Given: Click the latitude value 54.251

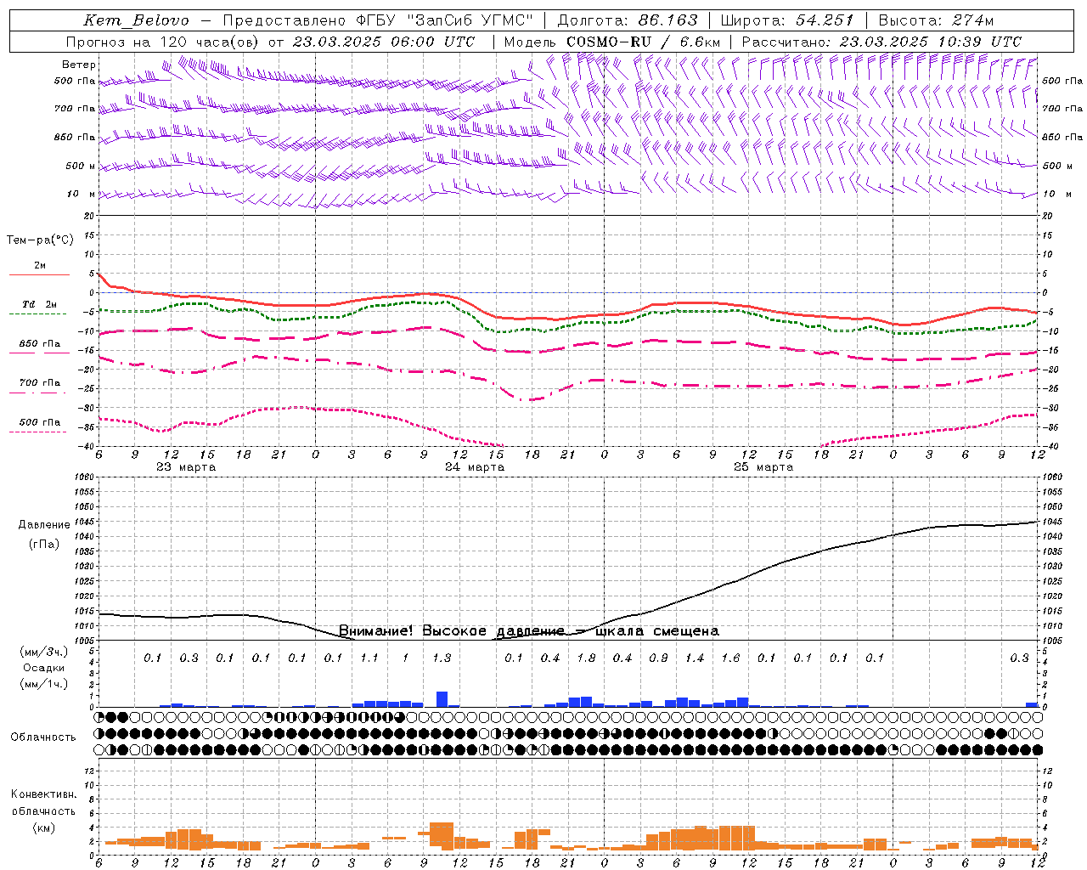Looking at the screenshot, I should pos(824,20).
